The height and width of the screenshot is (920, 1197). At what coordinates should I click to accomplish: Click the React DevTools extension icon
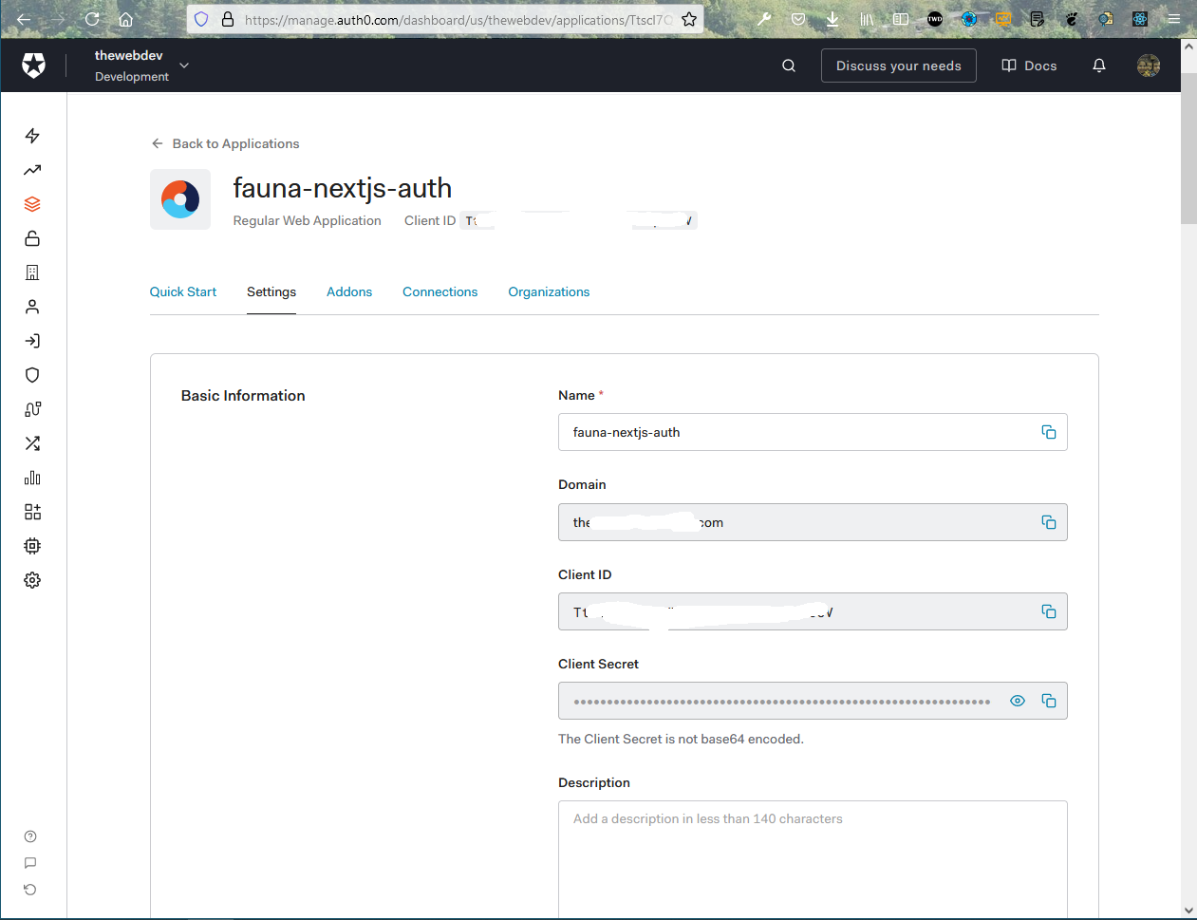(1140, 19)
